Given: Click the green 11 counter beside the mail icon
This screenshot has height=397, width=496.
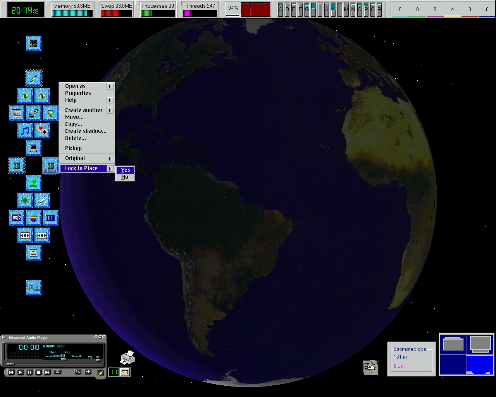Looking at the screenshot, I should click(114, 372).
